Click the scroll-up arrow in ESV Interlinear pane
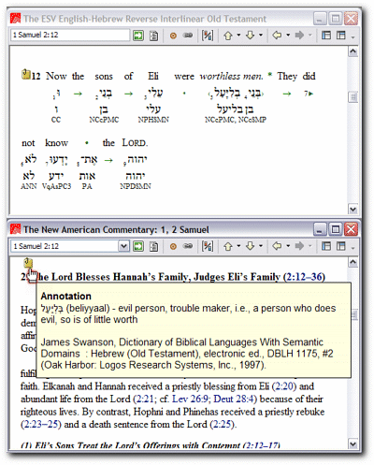374x465 pixels. point(352,51)
